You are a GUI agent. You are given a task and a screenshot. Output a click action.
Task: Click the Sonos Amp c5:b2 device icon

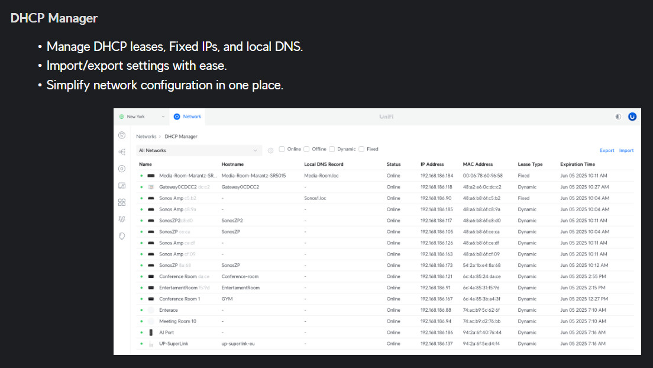tap(151, 198)
